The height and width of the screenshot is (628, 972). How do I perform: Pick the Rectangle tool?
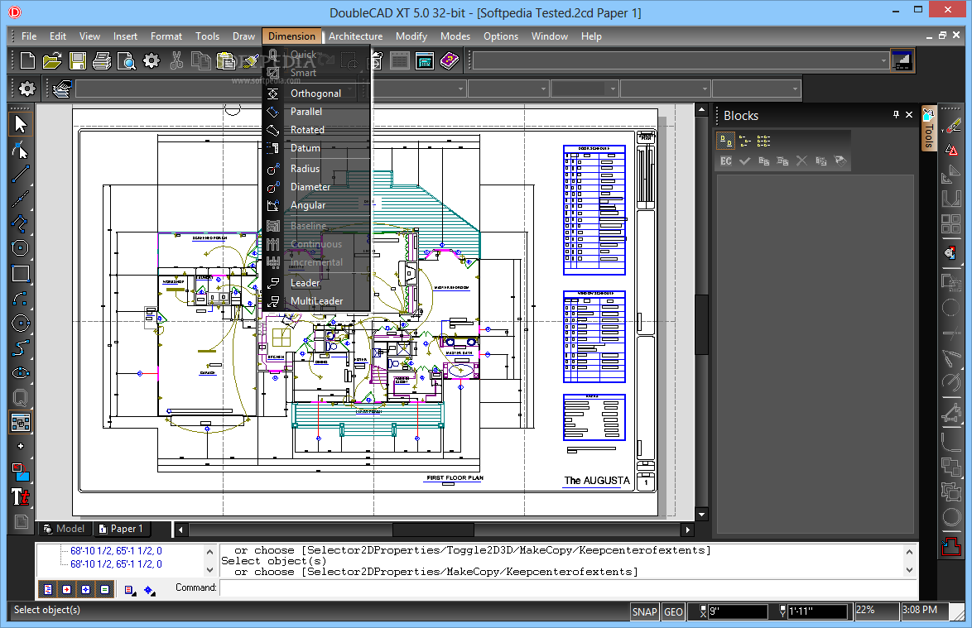tap(21, 273)
